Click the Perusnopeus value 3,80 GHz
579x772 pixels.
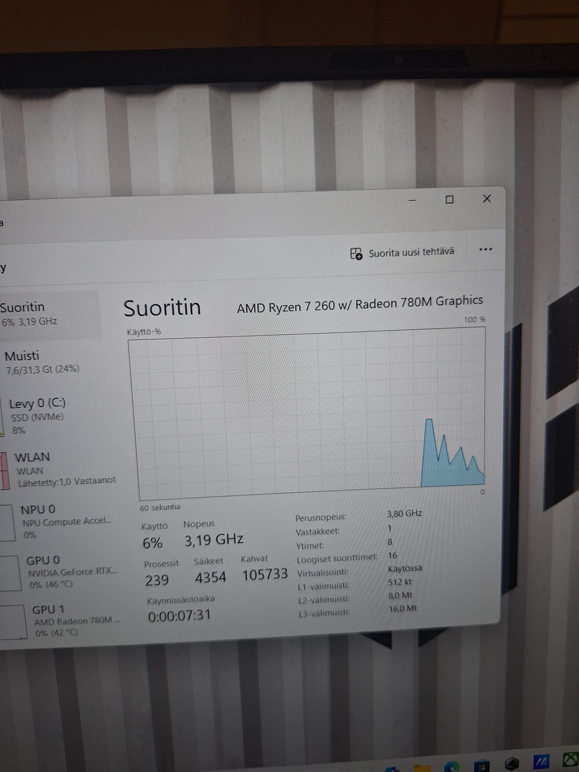404,513
